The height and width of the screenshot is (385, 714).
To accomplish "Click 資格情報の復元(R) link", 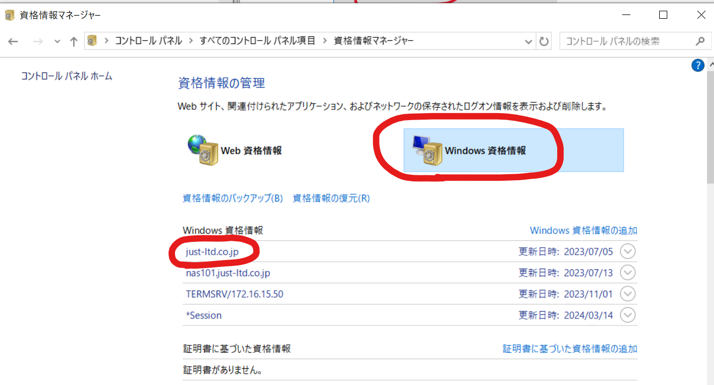I will [331, 198].
